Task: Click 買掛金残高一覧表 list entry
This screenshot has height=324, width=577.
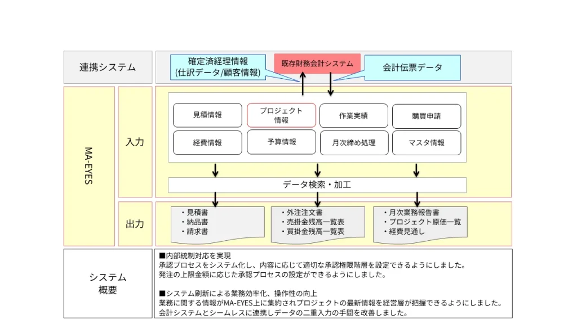Action: pyautogui.click(x=316, y=231)
